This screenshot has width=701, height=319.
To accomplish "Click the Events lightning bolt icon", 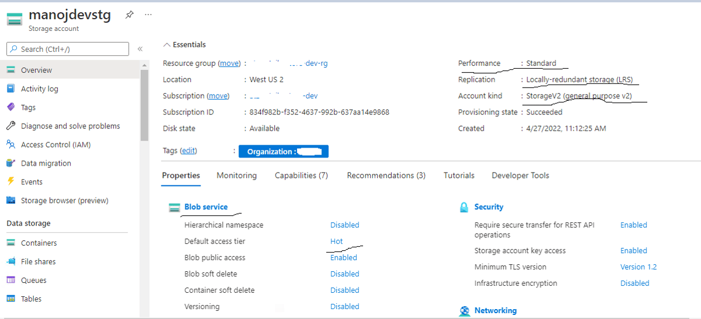I will click(11, 182).
